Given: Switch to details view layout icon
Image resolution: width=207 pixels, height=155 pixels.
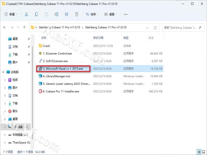Looking at the screenshot, I should [199, 152].
